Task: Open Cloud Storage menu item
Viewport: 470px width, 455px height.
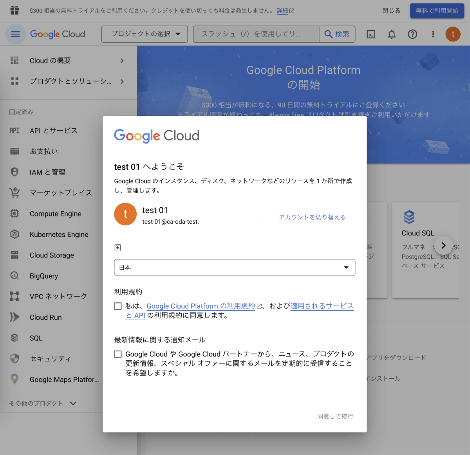Action: 52,255
